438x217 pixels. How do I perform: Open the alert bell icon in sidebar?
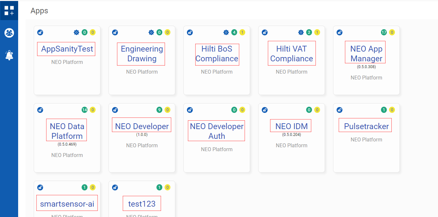click(9, 55)
